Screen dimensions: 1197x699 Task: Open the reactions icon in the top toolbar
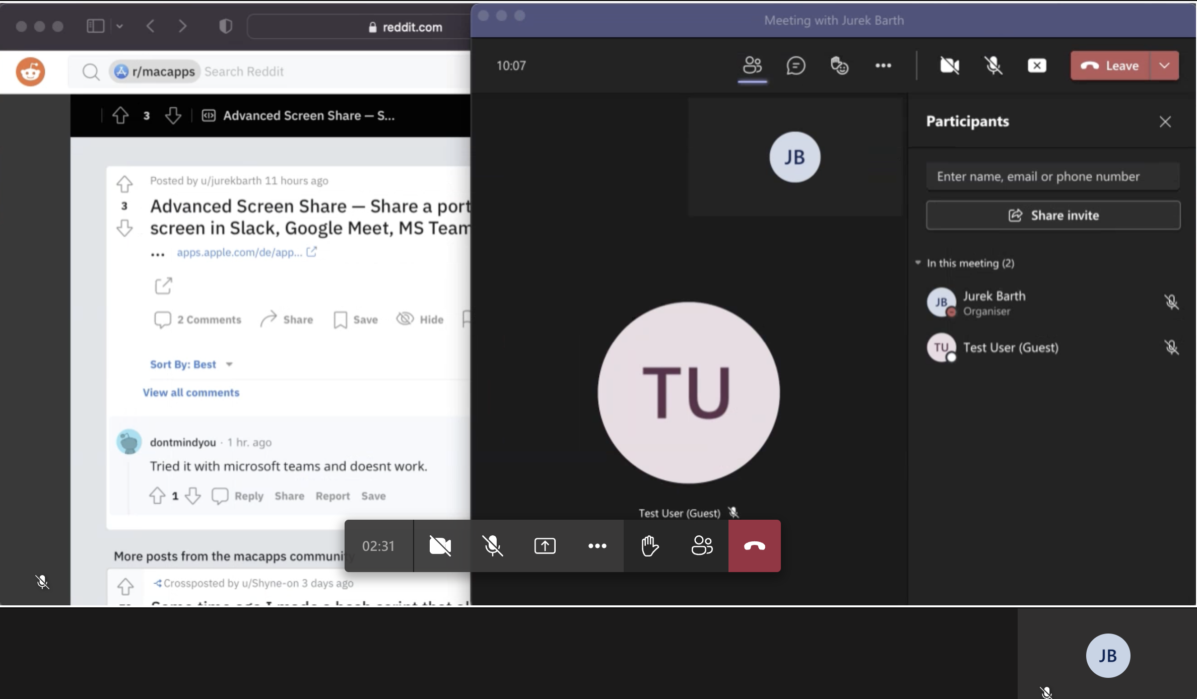839,65
